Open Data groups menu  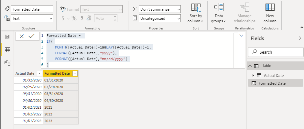219,13
